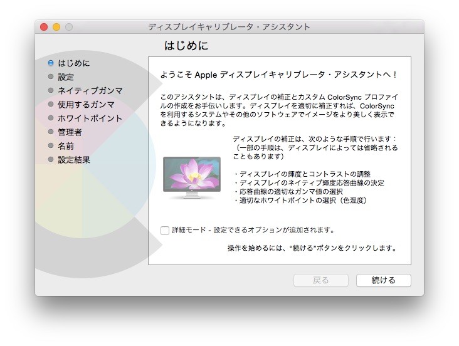Select the 設定結果 step
The height and width of the screenshot is (346, 459).
point(74,160)
